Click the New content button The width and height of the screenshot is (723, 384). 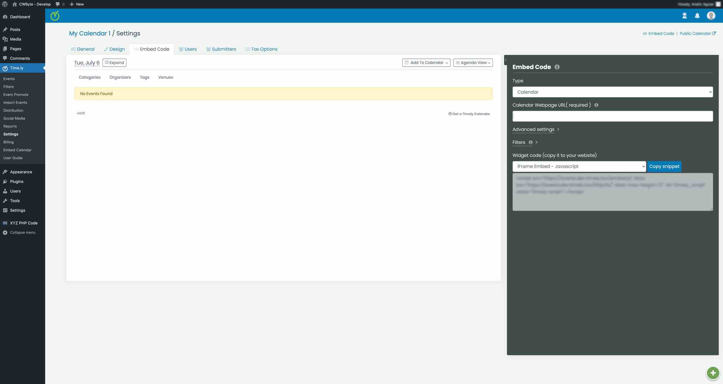pyautogui.click(x=77, y=4)
